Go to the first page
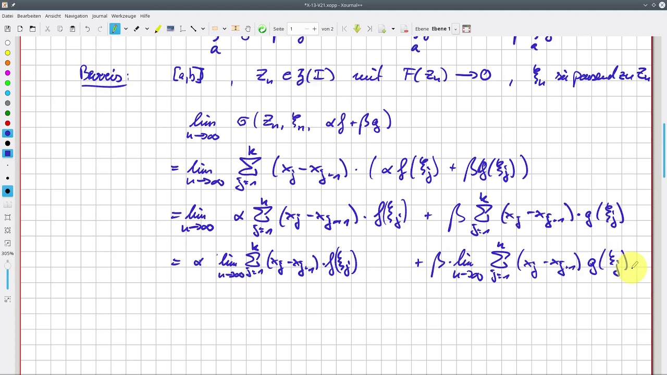667x375 pixels. click(344, 29)
